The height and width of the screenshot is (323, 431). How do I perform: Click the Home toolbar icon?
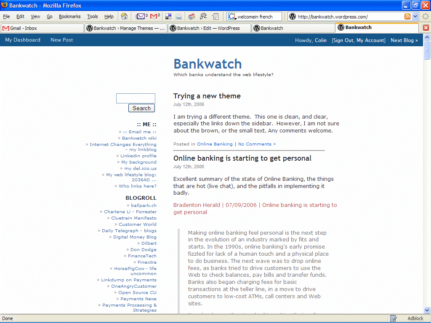(124, 16)
